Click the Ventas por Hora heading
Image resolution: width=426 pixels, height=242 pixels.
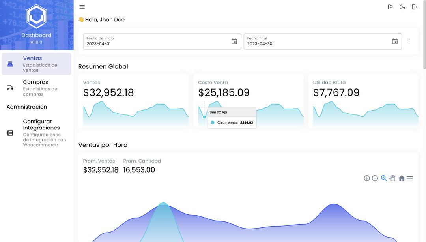(x=103, y=145)
